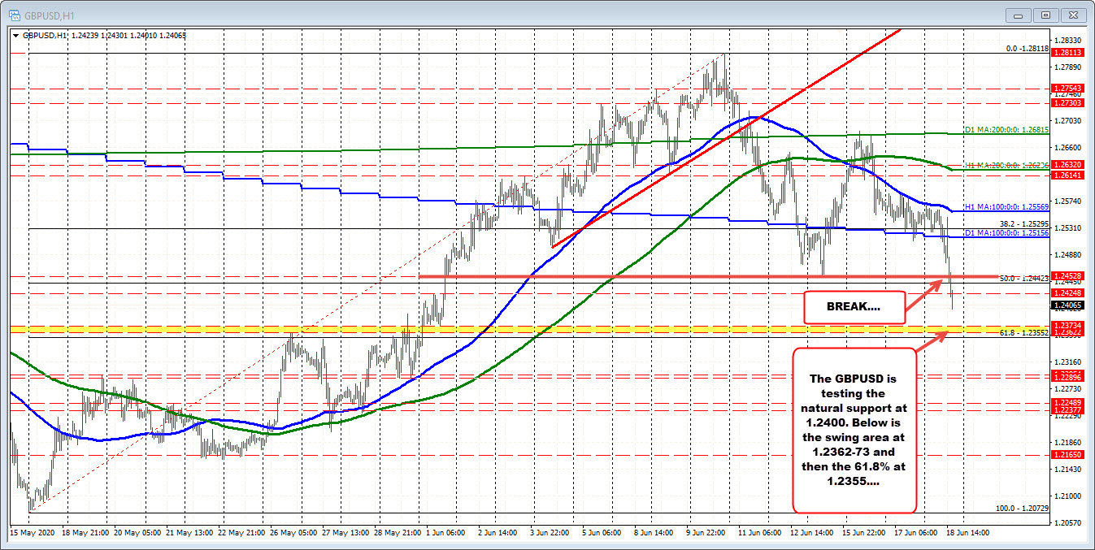Maximize the GBPUSD,H1 chart window
1095x550 pixels.
click(1045, 14)
